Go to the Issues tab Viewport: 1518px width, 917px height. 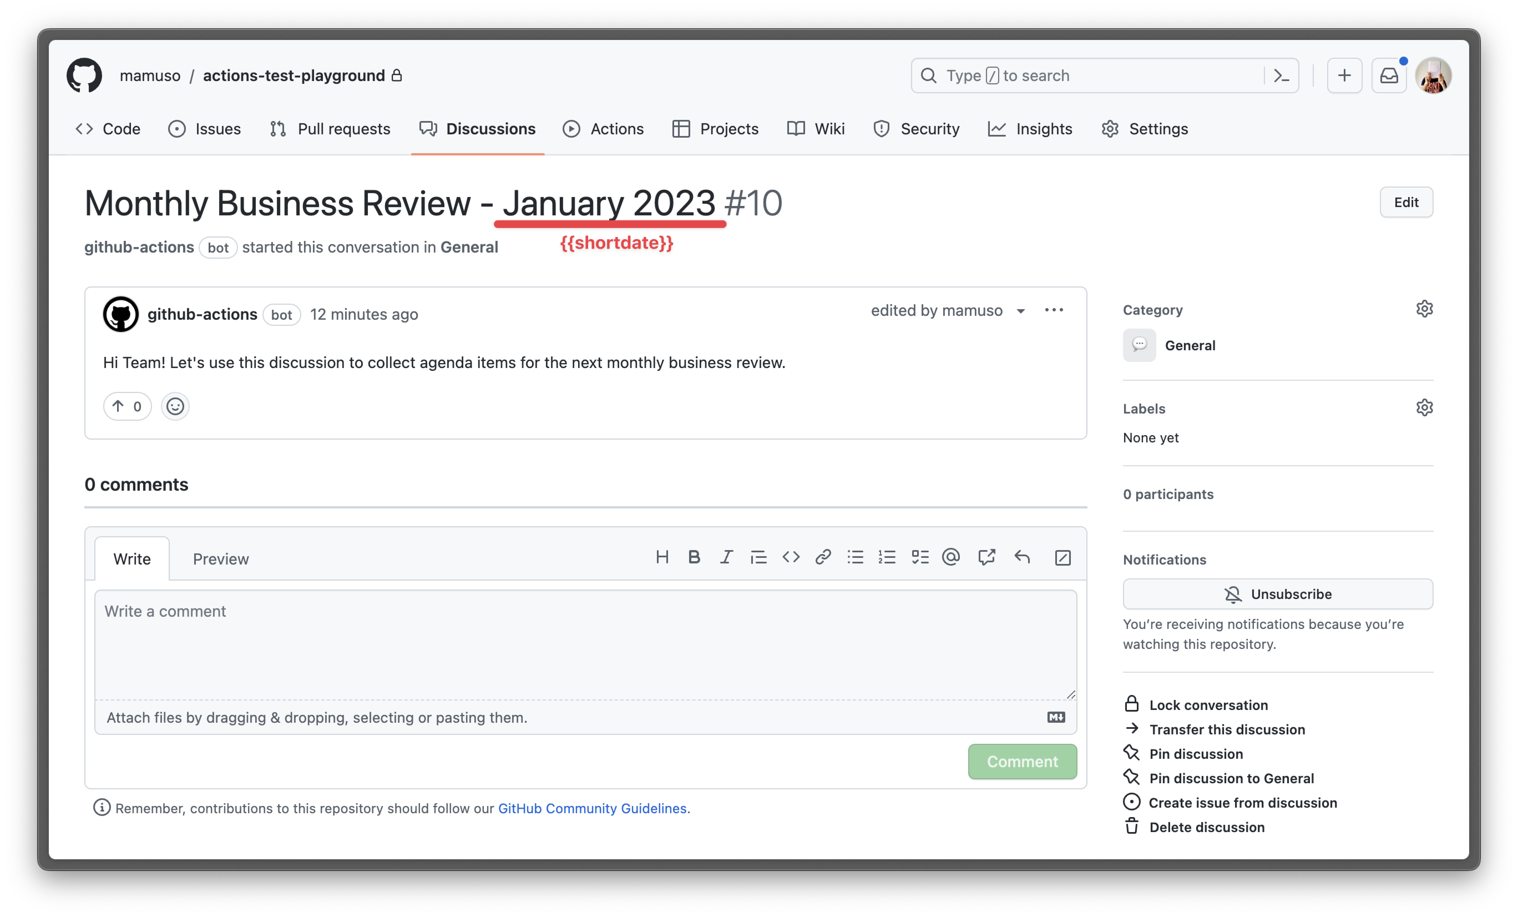point(204,129)
